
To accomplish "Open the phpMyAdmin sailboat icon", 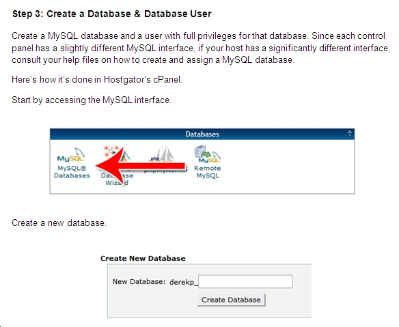I will (162, 154).
